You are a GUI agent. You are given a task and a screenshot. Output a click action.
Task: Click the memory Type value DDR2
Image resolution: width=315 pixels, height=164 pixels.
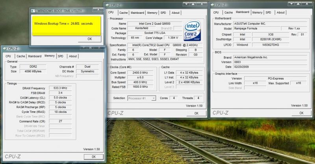tap(33, 66)
